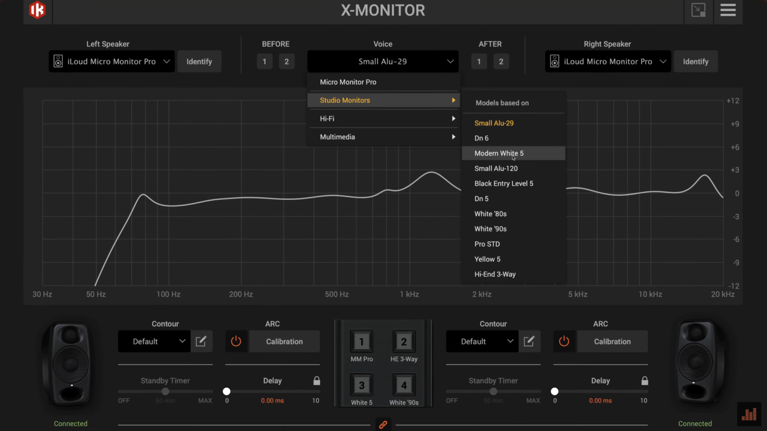The height and width of the screenshot is (431, 767).
Task: Select BEFORE slot 1
Action: pyautogui.click(x=265, y=61)
